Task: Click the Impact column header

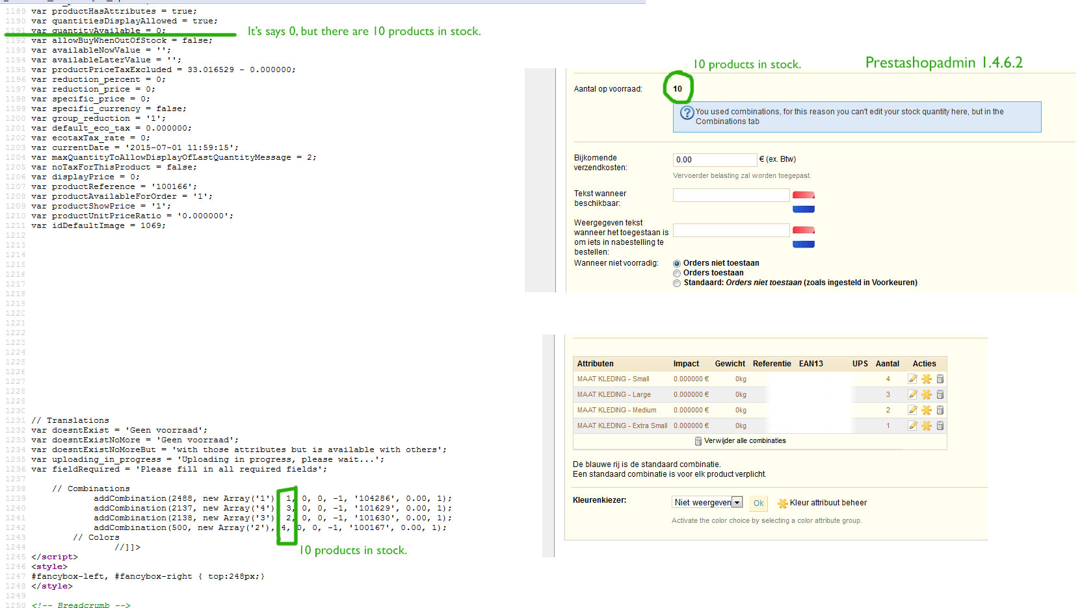Action: click(686, 364)
